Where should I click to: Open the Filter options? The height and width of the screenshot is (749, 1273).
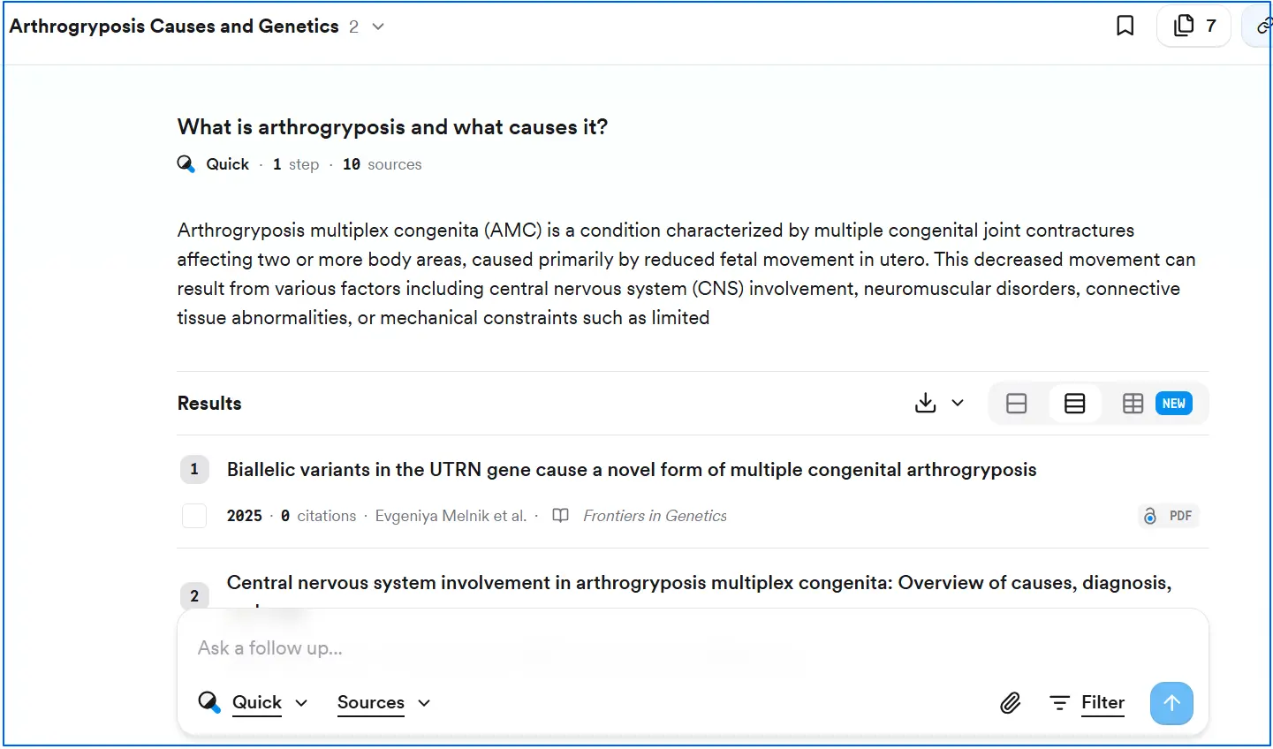pos(1087,703)
